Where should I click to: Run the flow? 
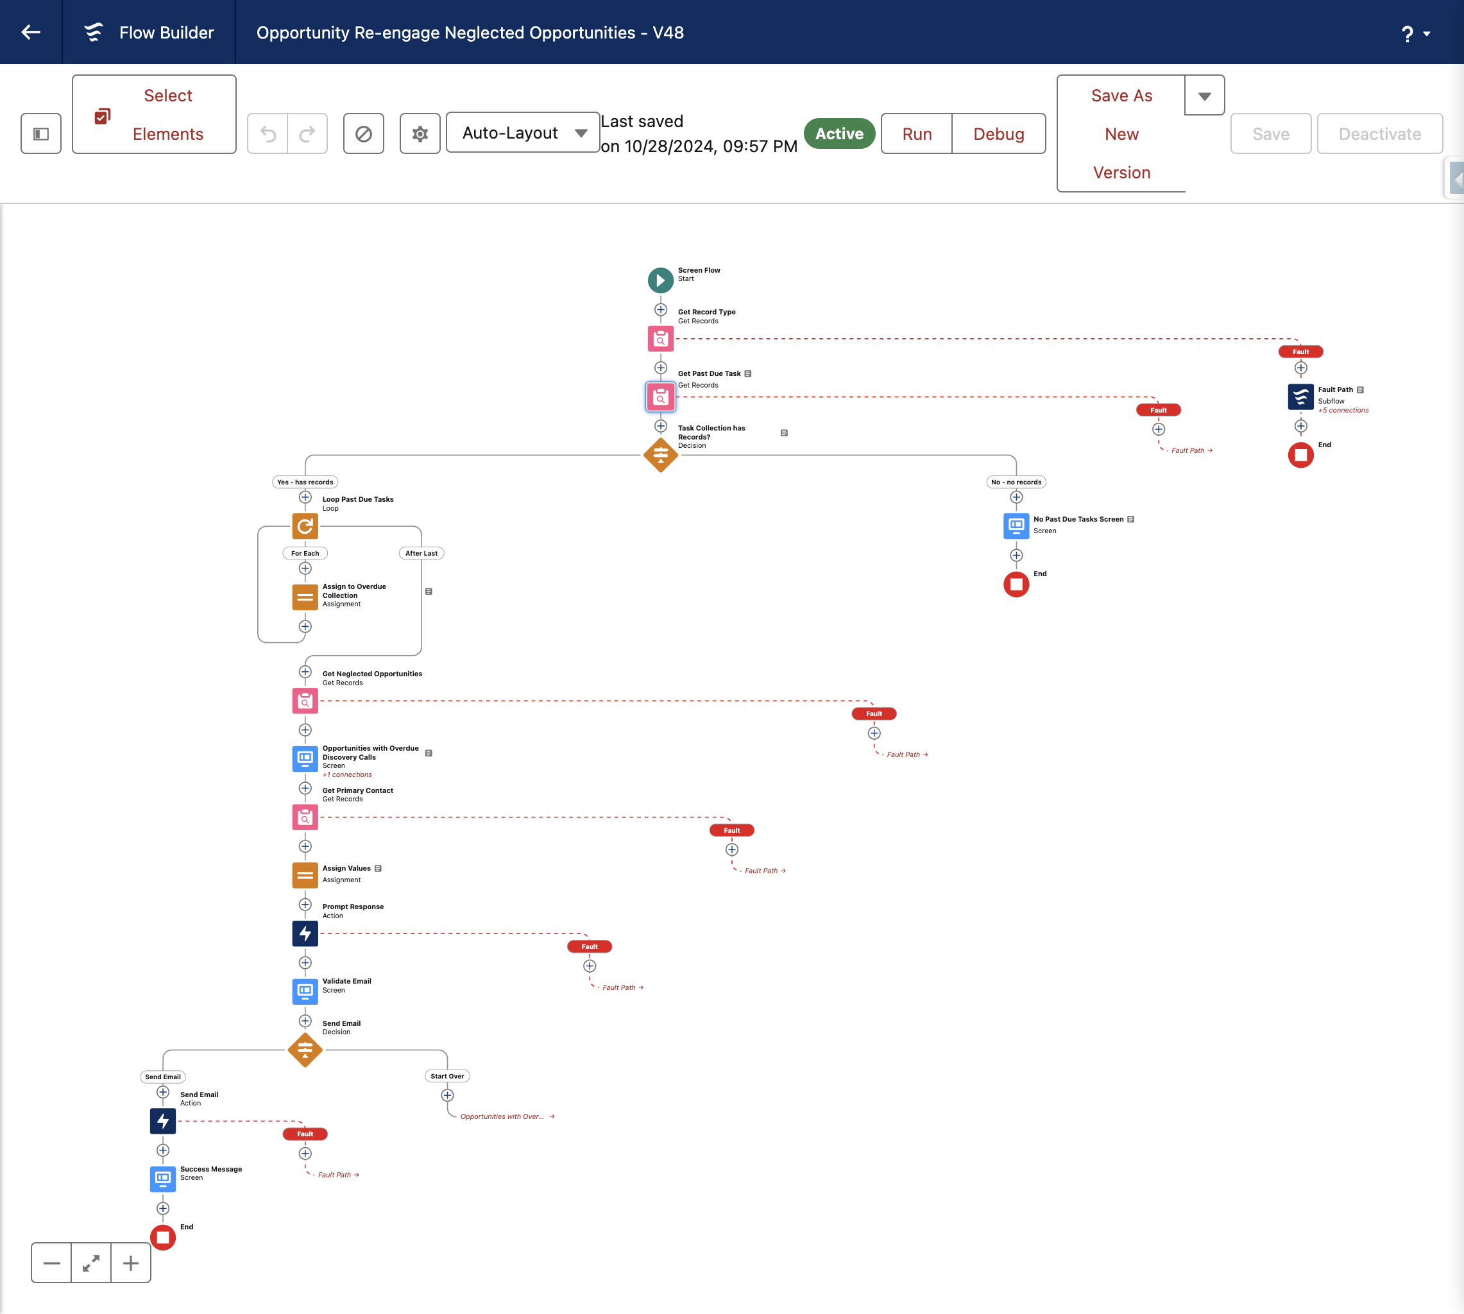(x=917, y=133)
